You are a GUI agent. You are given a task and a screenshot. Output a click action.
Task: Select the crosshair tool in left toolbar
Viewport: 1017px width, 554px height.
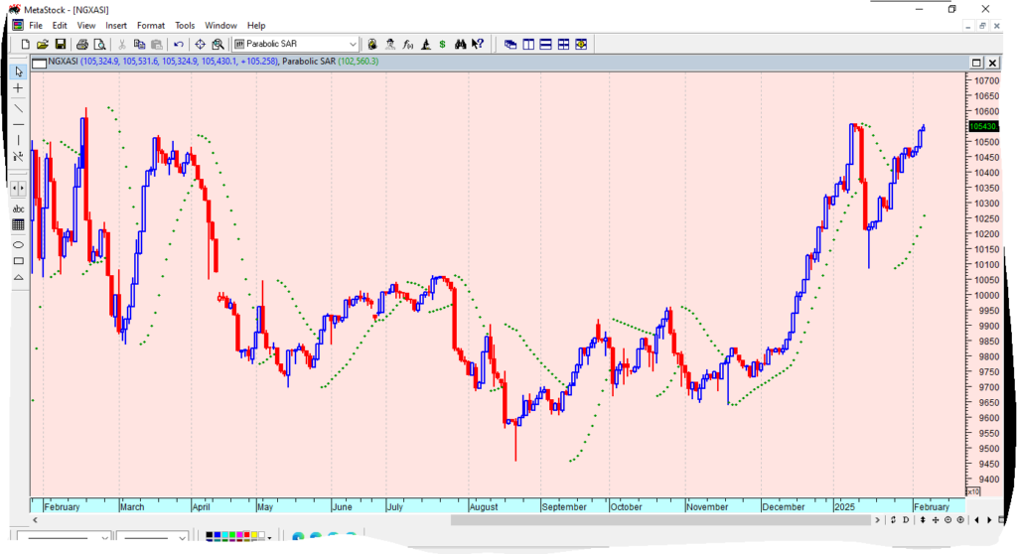tap(18, 88)
